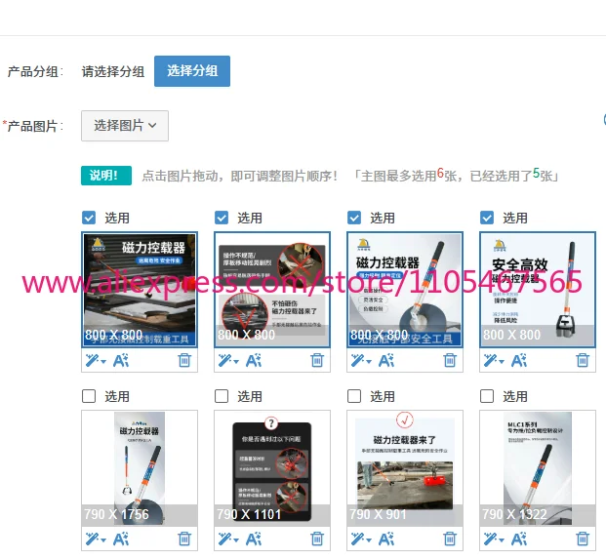Viewport: 606px width, 560px height.
Task: Check 选用 for the 790 X 1101 image
Action: tap(222, 396)
